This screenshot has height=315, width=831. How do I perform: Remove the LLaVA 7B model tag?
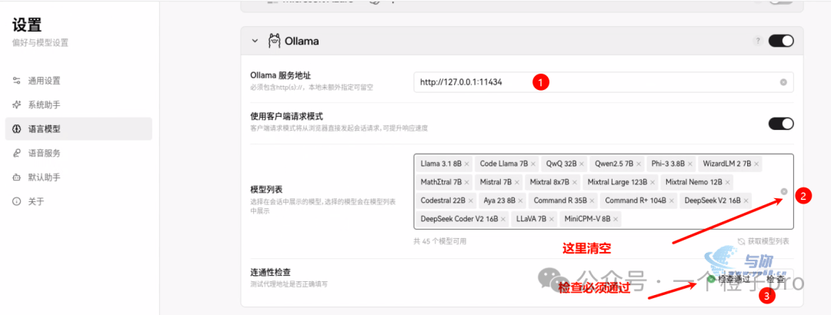pyautogui.click(x=551, y=219)
